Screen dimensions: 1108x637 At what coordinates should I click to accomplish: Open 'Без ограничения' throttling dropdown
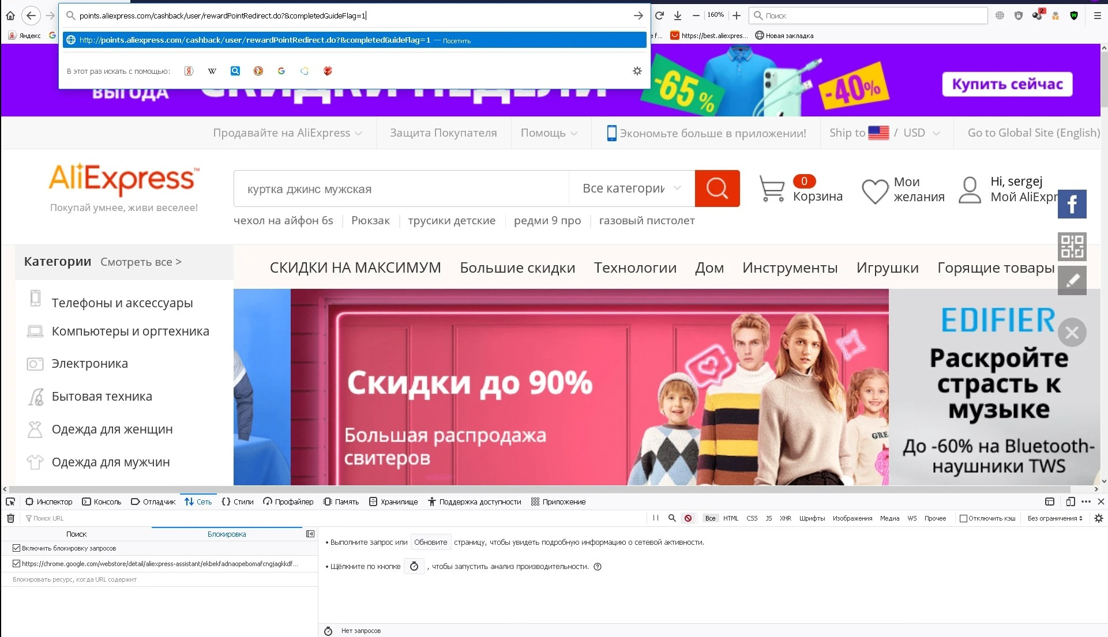coord(1055,518)
